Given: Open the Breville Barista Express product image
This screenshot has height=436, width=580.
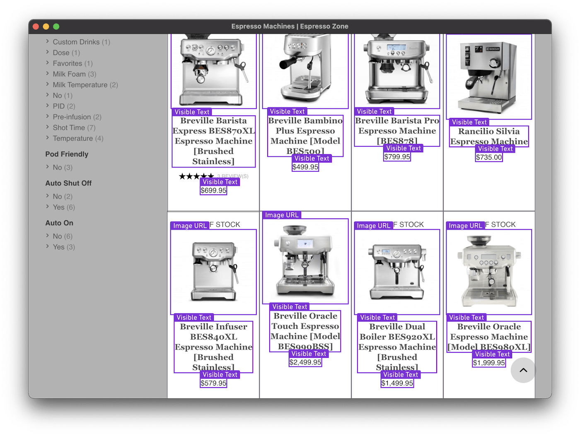Looking at the screenshot, I should tap(214, 71).
